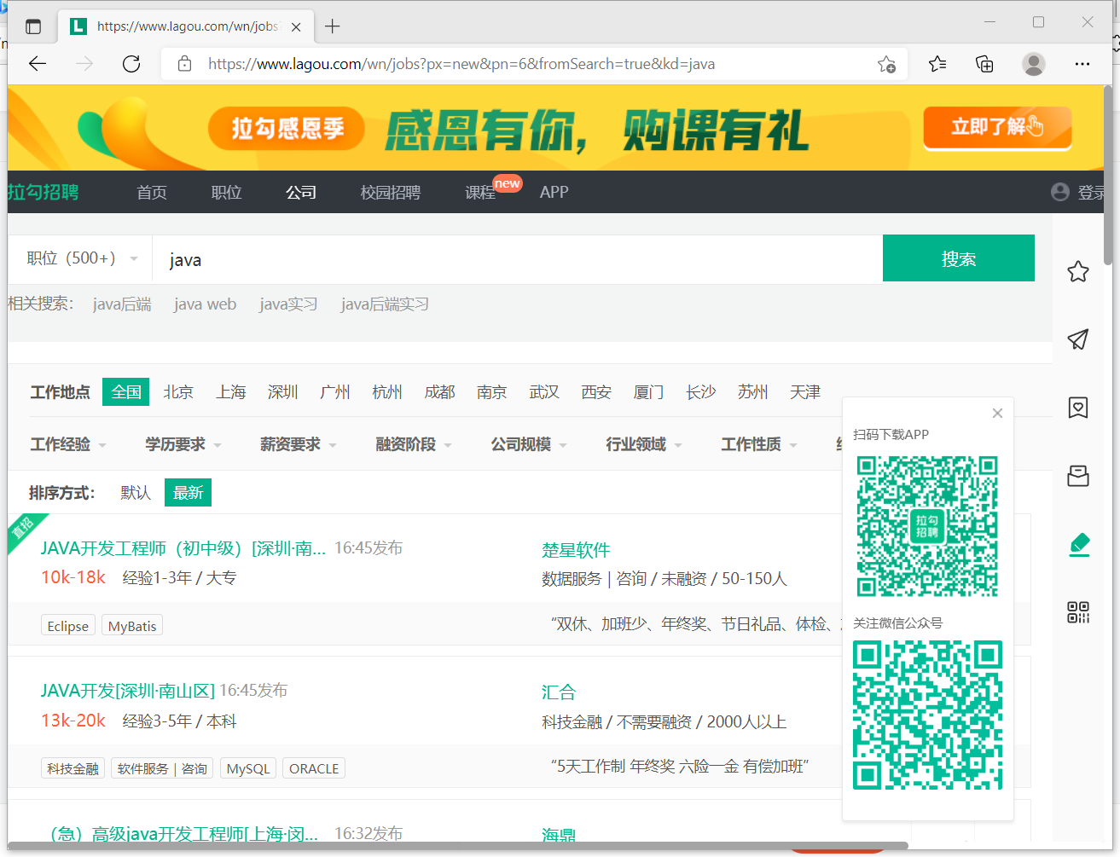Expand the 融资阶段 filter dropdown
The image size is (1120, 857).
tap(414, 444)
